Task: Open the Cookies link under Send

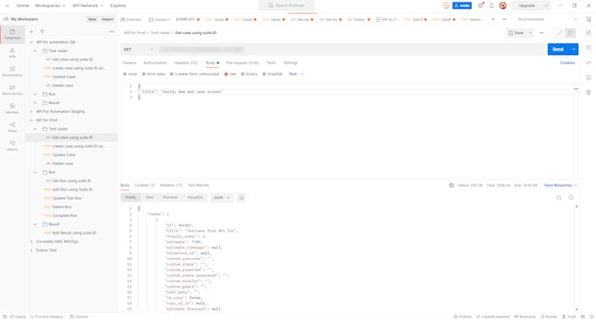Action: (x=567, y=63)
